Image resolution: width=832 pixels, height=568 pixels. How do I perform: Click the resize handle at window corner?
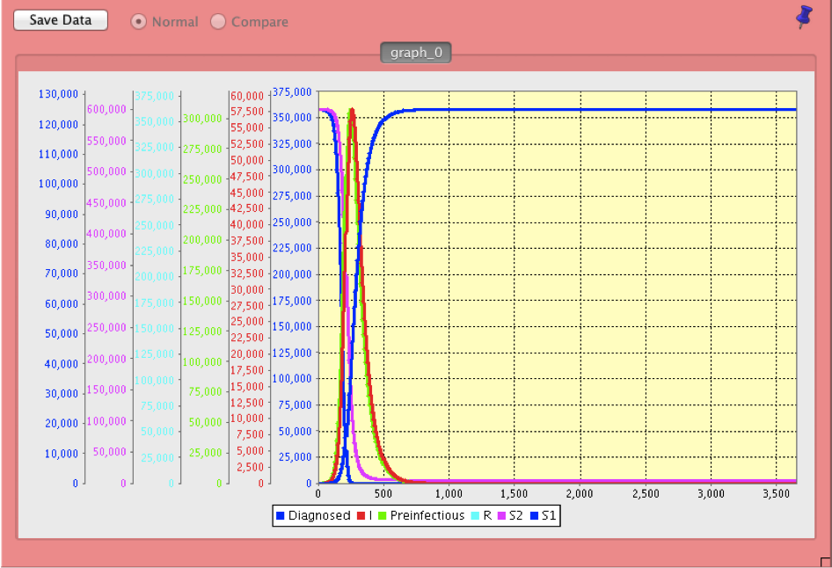click(825, 562)
